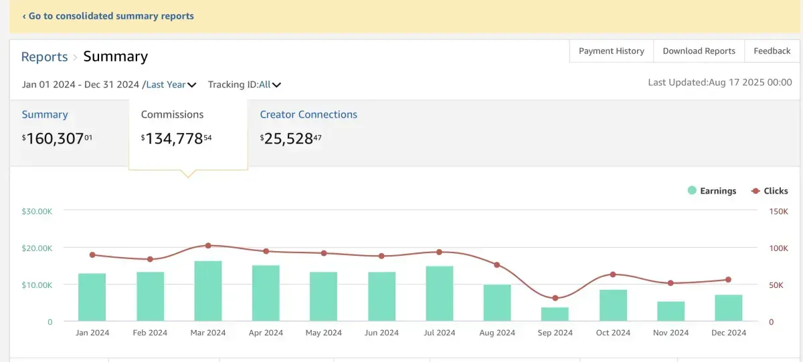Go to consolidated summary reports
Viewport: 803px width, 362px height.
click(x=108, y=16)
